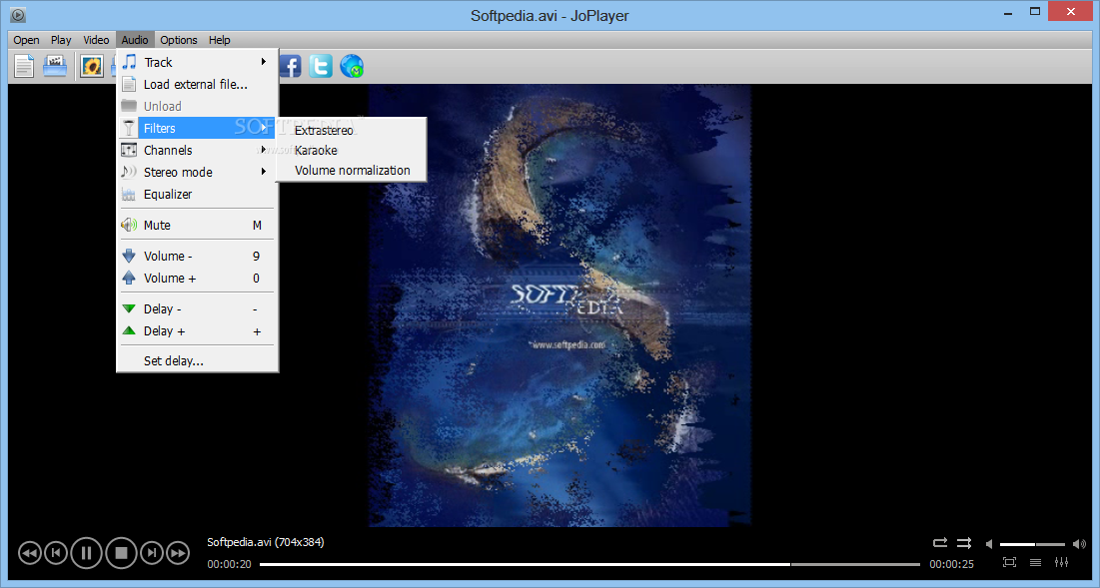Adjust the volume slider bar
This screenshot has height=588, width=1100.
coord(1033,544)
